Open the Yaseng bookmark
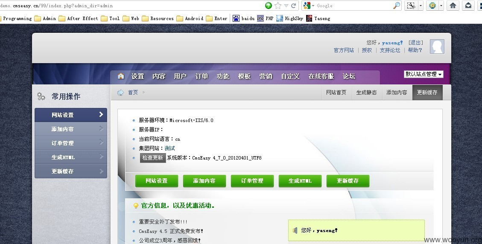Screen dimensions: 482x244 (318, 18)
